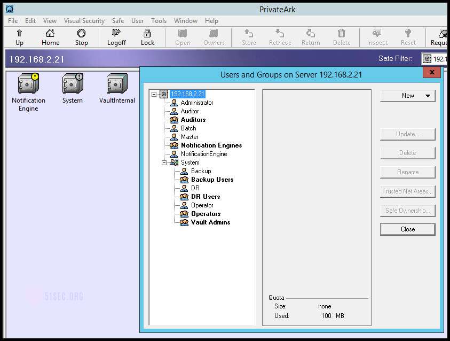Click the Vault Admins group icon
The width and height of the screenshot is (450, 341).
184,222
